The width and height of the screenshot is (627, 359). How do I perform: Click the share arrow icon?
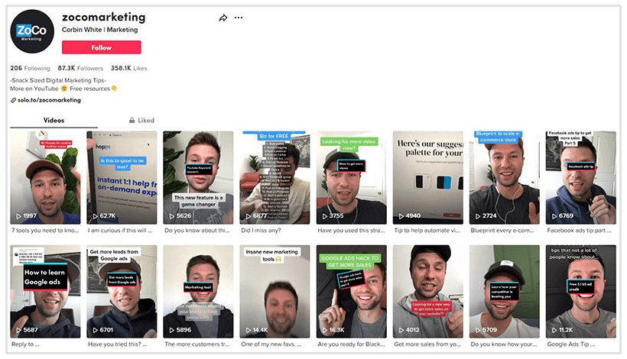click(x=223, y=18)
